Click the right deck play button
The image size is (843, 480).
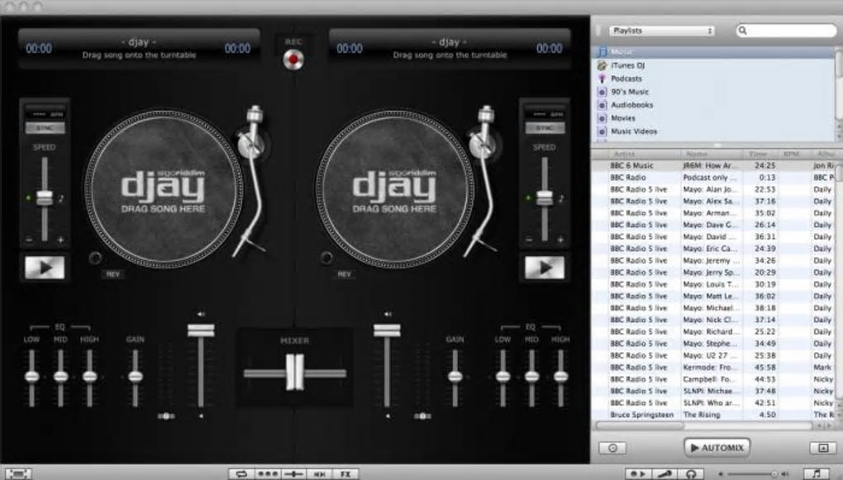544,268
